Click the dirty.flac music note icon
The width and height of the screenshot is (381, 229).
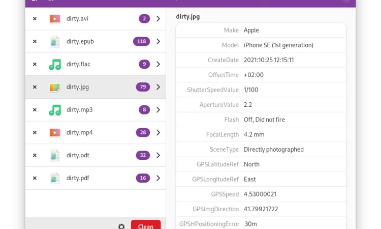(55, 64)
